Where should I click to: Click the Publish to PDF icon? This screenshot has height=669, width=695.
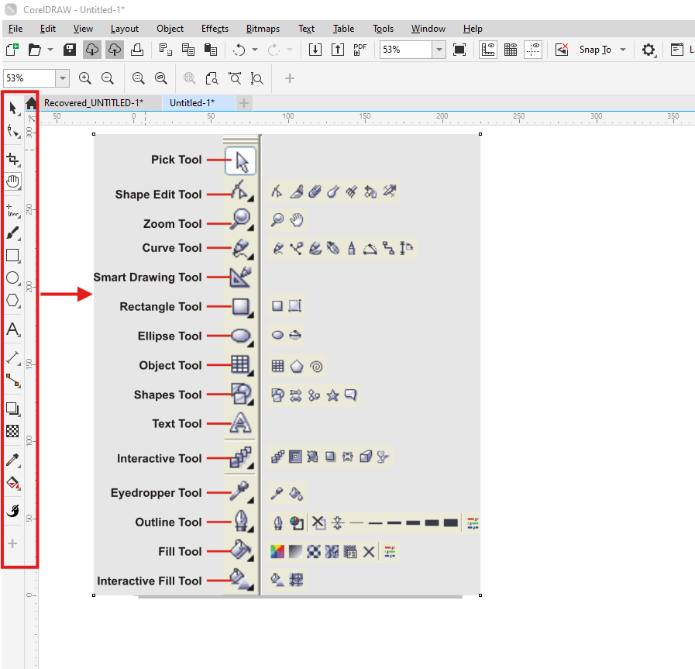coord(360,50)
